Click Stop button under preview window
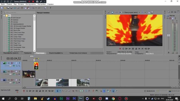The height and width of the screenshot is (101, 180). [136, 49]
